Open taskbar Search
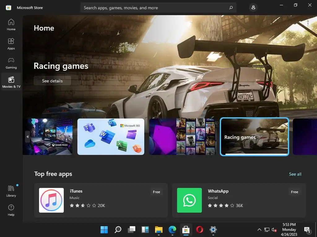 118,230
